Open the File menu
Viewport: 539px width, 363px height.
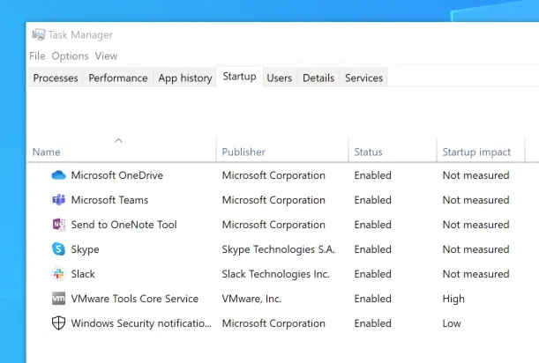(37, 56)
